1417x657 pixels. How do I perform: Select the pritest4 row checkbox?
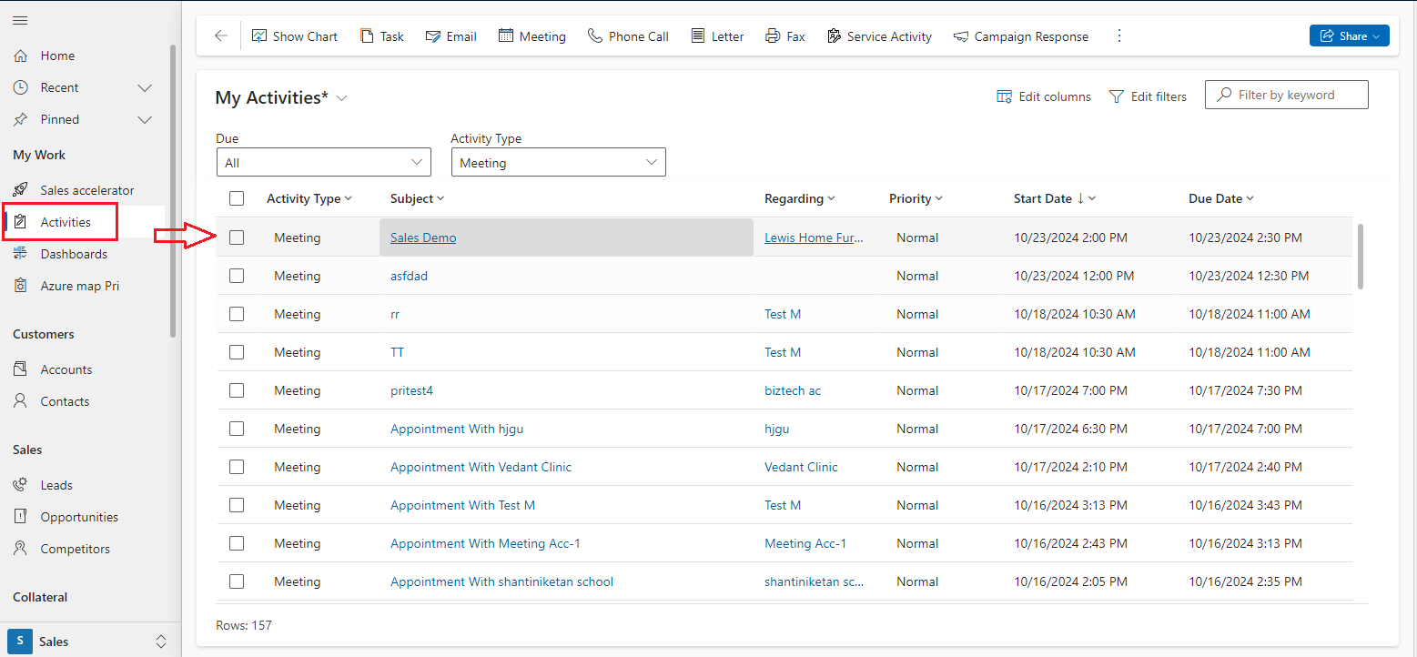click(237, 390)
